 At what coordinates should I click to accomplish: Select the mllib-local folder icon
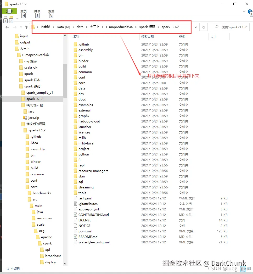click(75, 143)
